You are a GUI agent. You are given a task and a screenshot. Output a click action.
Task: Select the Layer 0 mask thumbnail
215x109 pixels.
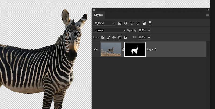(135, 49)
